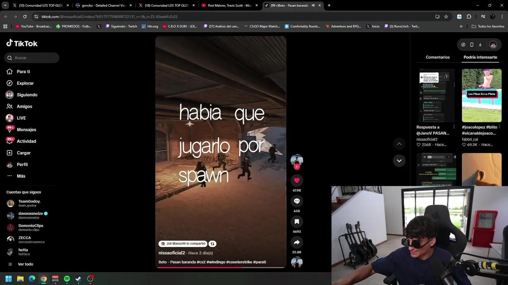This screenshot has width=508, height=285.
Task: Click the #cs2 hashtag
Action: tap(201, 262)
